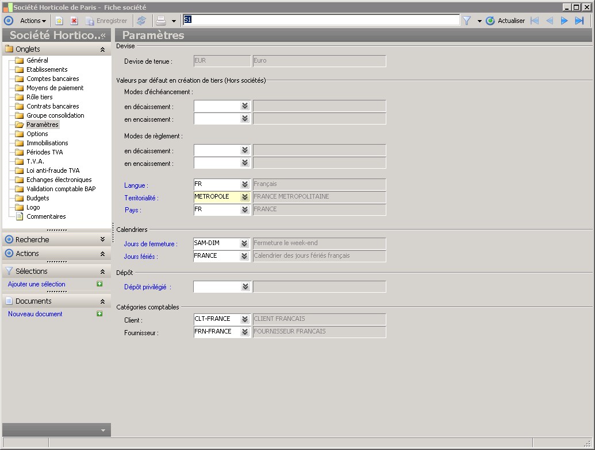Click the printer icon in toolbar
This screenshot has width=595, height=450.
[161, 21]
